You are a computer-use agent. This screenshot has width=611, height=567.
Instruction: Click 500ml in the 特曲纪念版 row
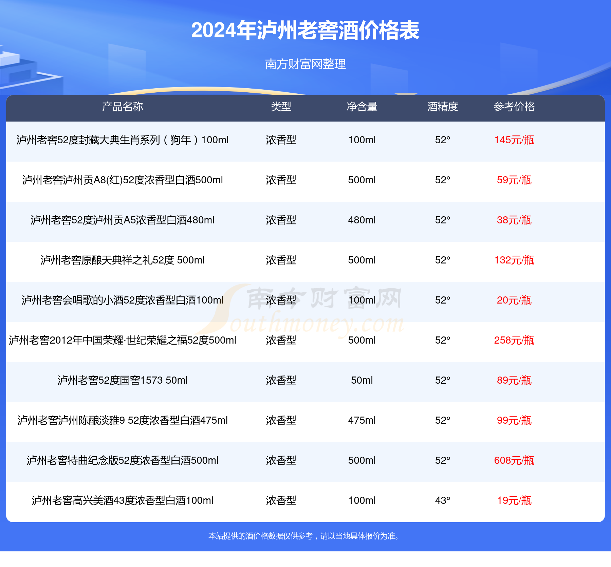(362, 460)
